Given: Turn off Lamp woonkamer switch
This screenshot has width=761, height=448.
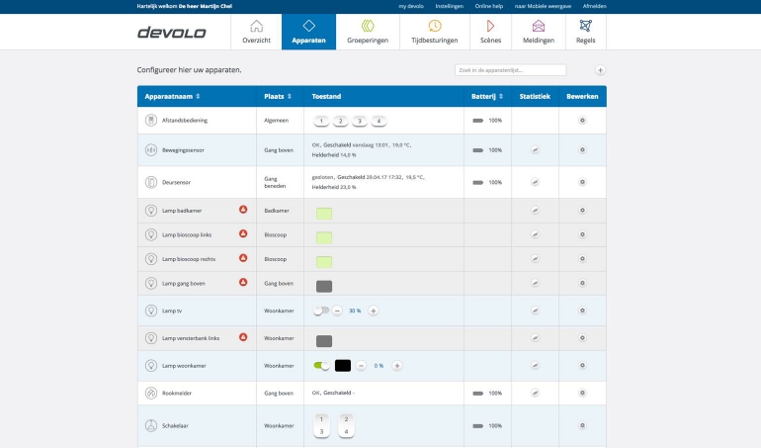Looking at the screenshot, I should 321,365.
